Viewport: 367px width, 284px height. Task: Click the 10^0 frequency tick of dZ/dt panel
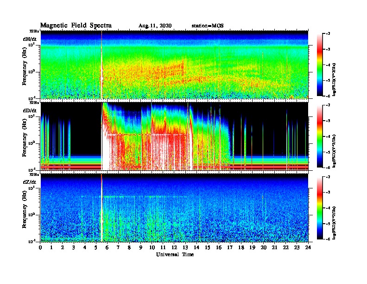32,214
